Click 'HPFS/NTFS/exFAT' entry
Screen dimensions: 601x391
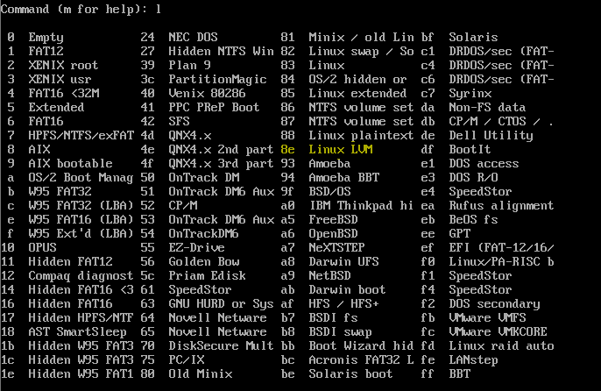pyautogui.click(x=81, y=135)
